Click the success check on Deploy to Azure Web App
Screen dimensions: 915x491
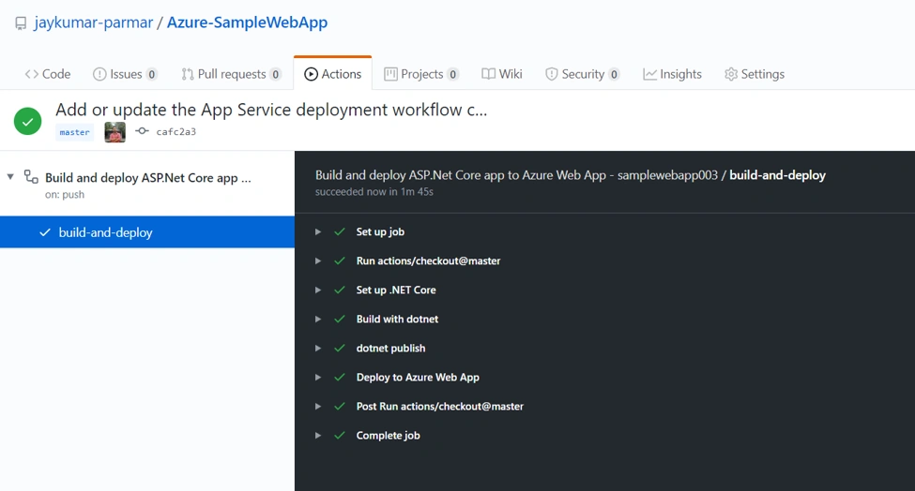pos(340,378)
